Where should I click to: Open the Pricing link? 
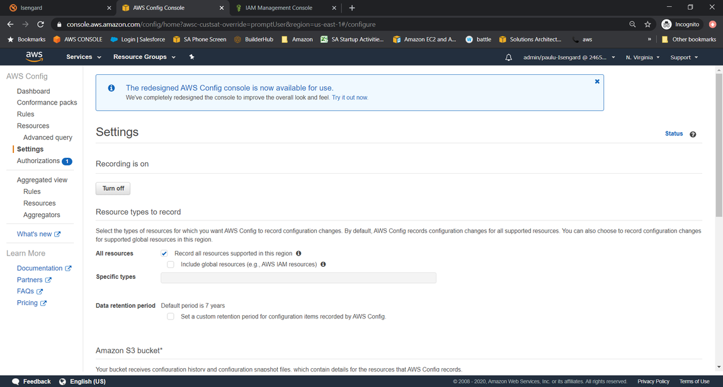[x=32, y=303]
